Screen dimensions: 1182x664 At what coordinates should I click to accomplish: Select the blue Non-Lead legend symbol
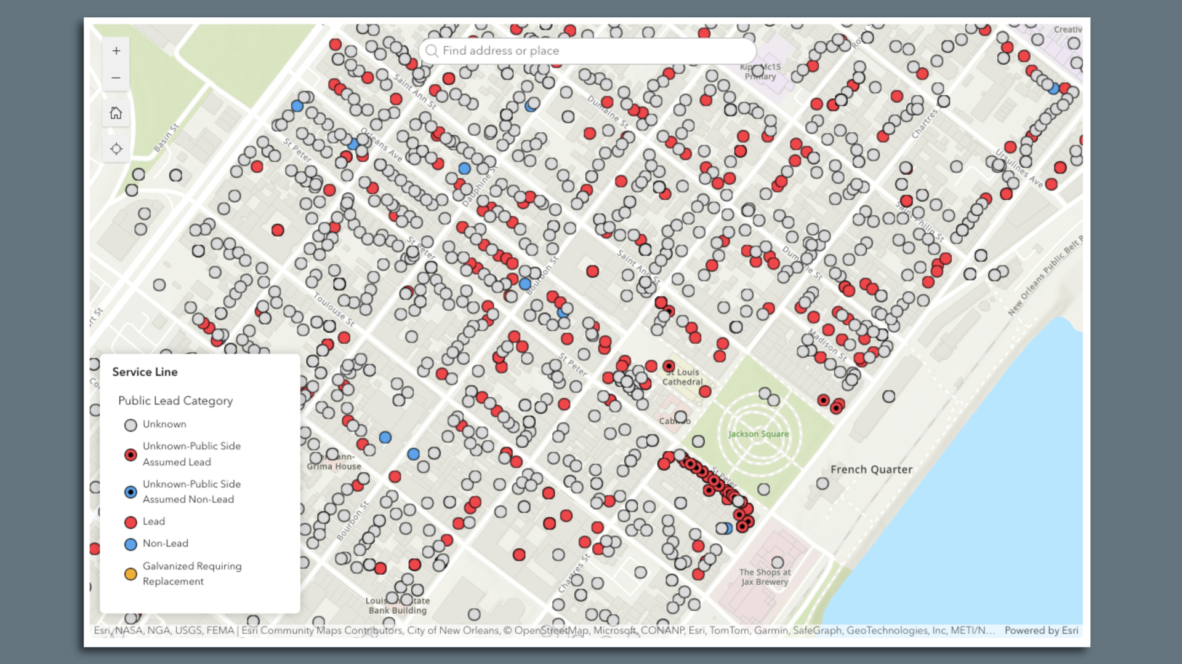coord(130,543)
